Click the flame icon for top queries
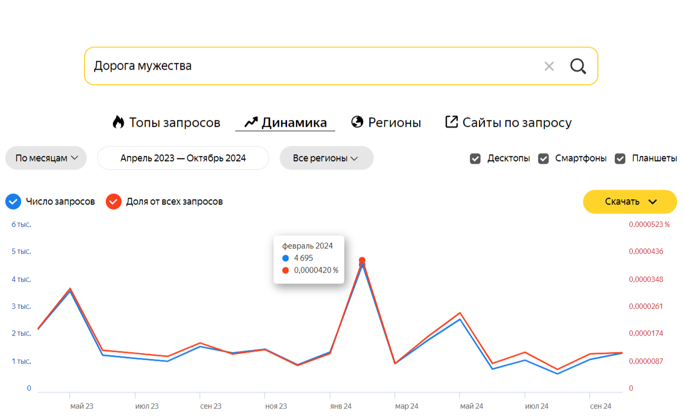 point(118,123)
